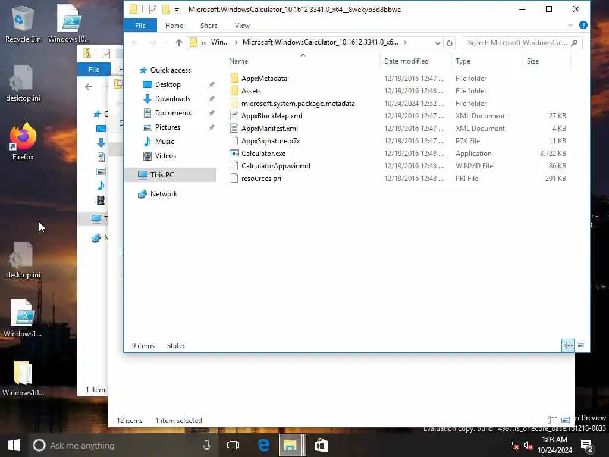This screenshot has width=609, height=457.
Task: Expand the ribbon with the chevron arrow
Action: [x=570, y=25]
